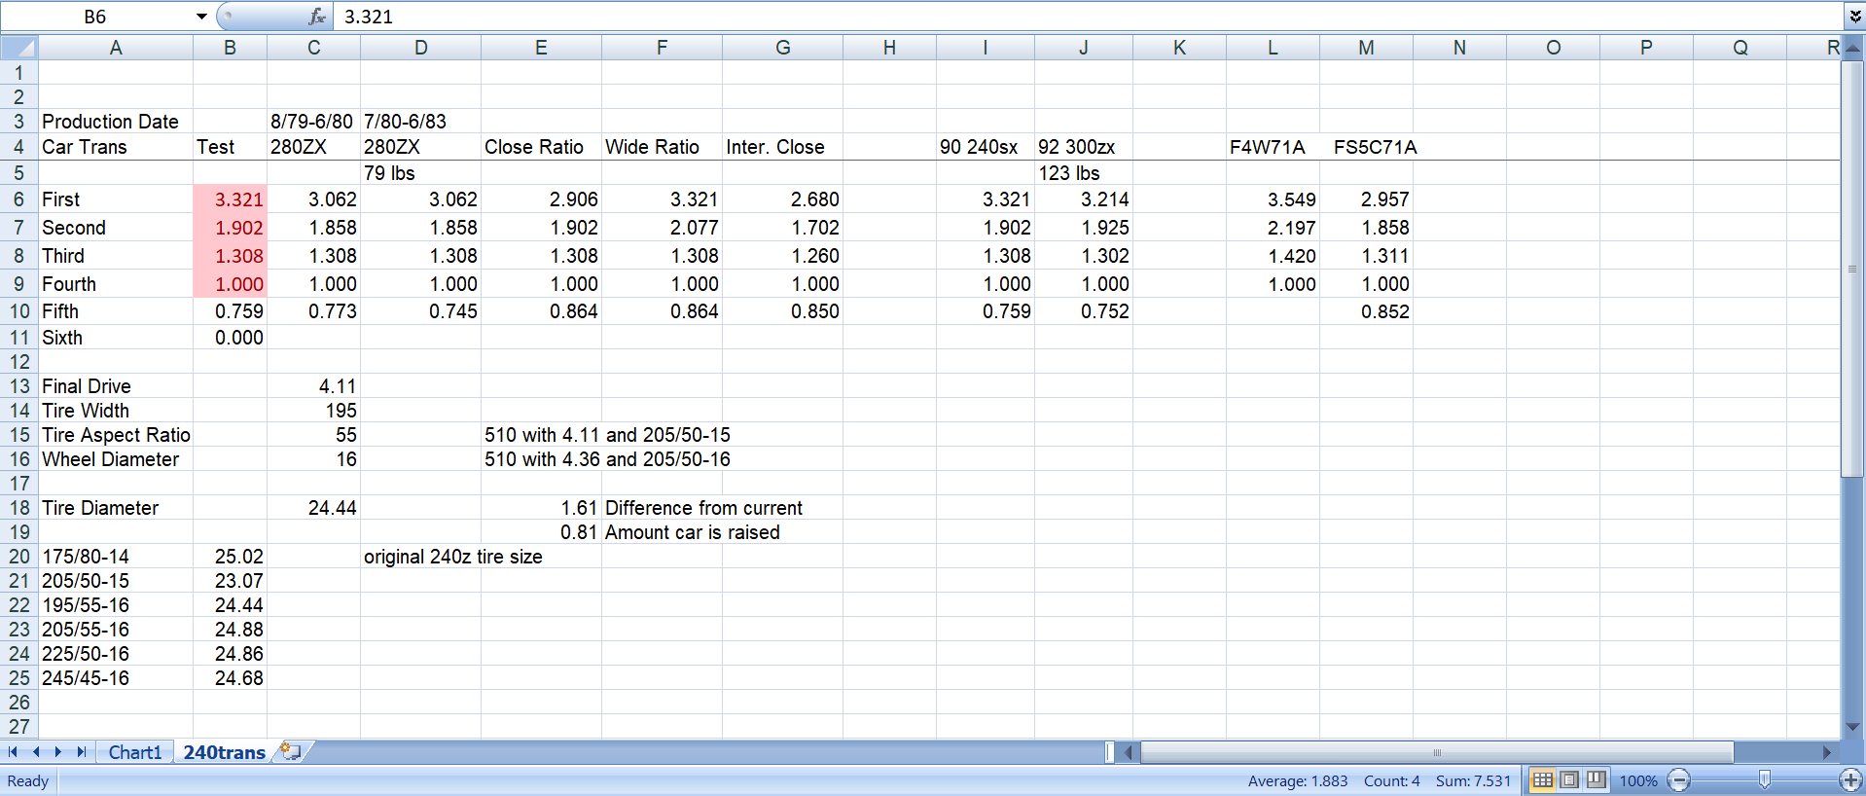Switch to Normal view icon
The height and width of the screenshot is (796, 1866).
point(1542,780)
